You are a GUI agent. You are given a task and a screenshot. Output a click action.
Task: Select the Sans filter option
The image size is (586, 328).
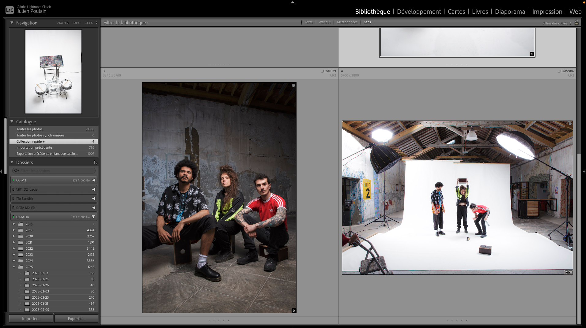pyautogui.click(x=367, y=22)
